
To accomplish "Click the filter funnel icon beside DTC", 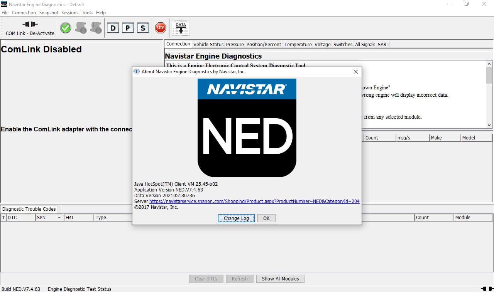I will pos(4,218).
